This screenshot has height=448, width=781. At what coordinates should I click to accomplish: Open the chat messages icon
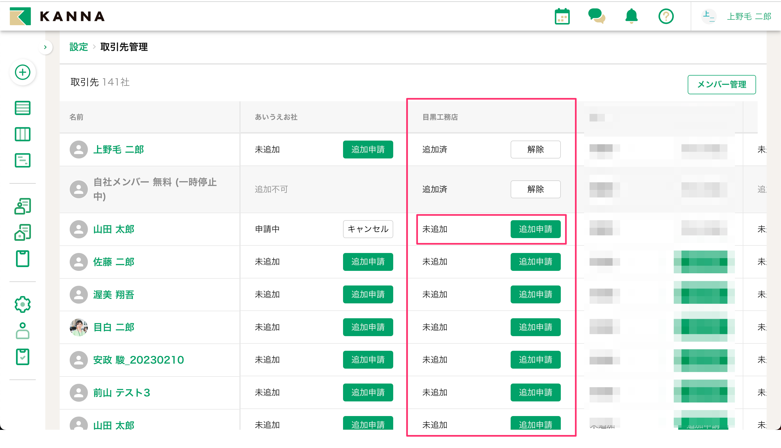597,16
